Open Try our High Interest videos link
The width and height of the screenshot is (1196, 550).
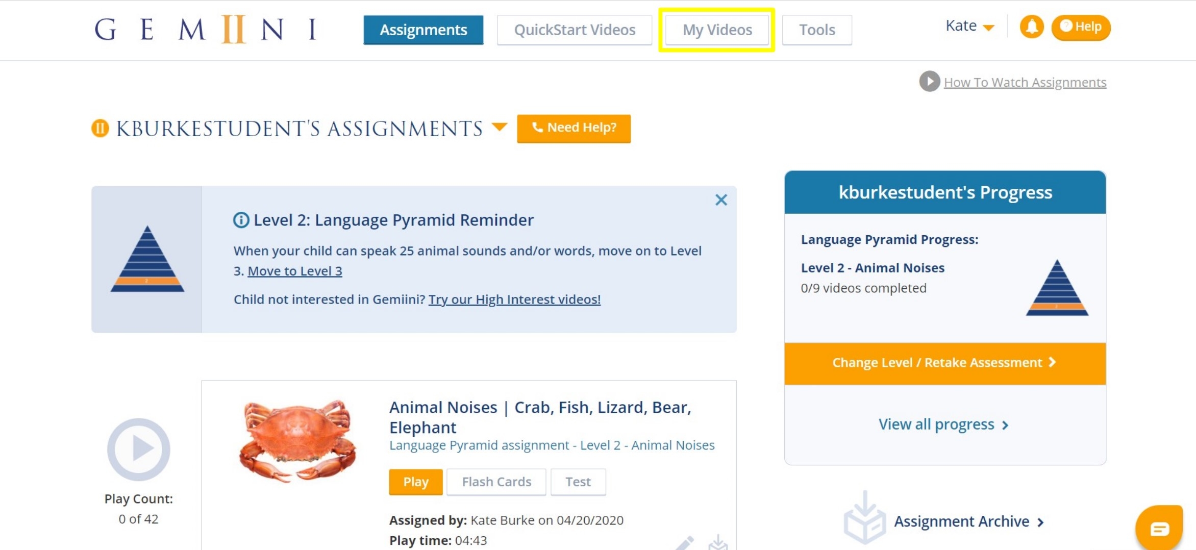pyautogui.click(x=514, y=299)
